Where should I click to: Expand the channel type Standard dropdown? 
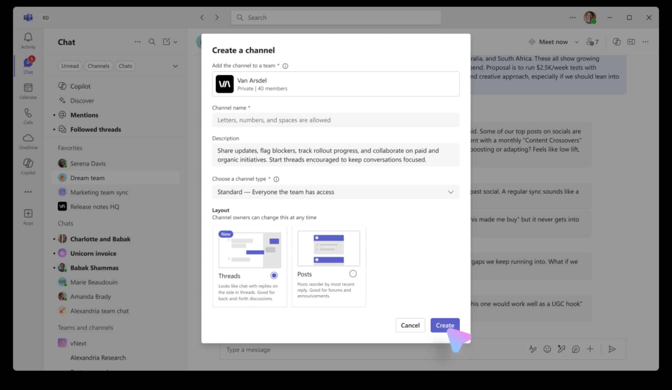(x=336, y=192)
